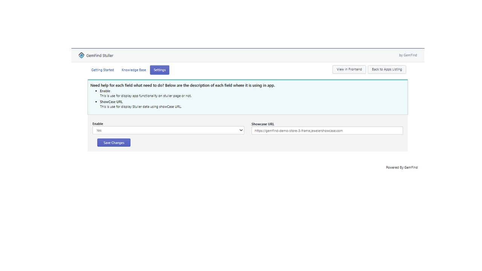Click description about Stuller data showCase URL
This screenshot has width=482, height=271.
141,107
